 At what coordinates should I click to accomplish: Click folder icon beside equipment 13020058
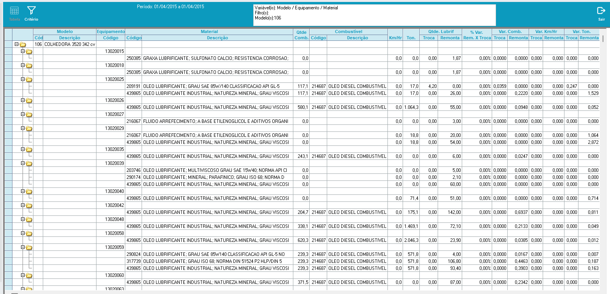click(29, 233)
